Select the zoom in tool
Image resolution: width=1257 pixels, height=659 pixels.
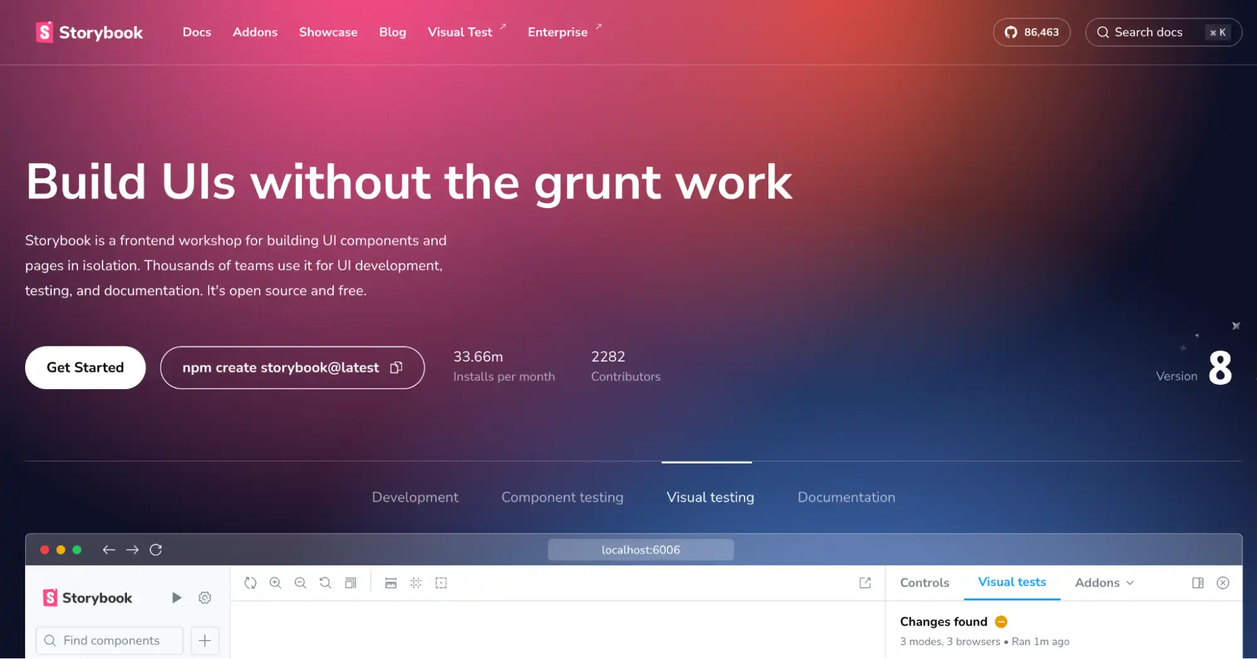coord(275,583)
